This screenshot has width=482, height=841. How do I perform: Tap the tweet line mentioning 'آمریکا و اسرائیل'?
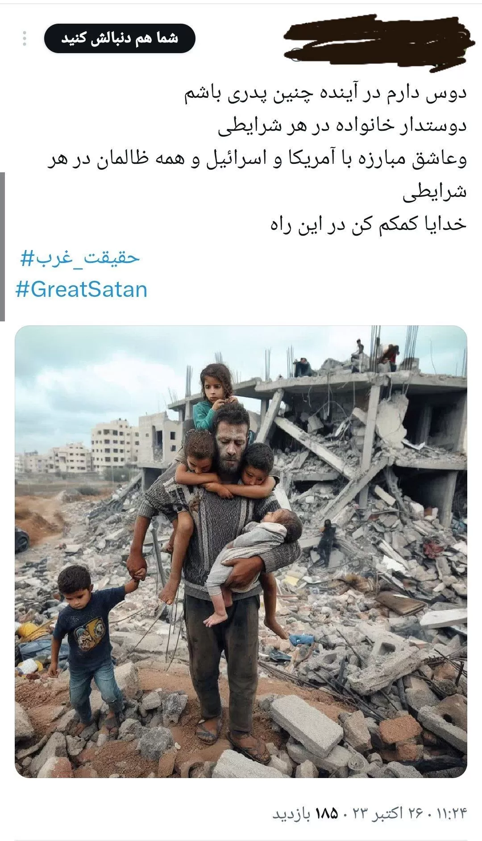(x=257, y=160)
